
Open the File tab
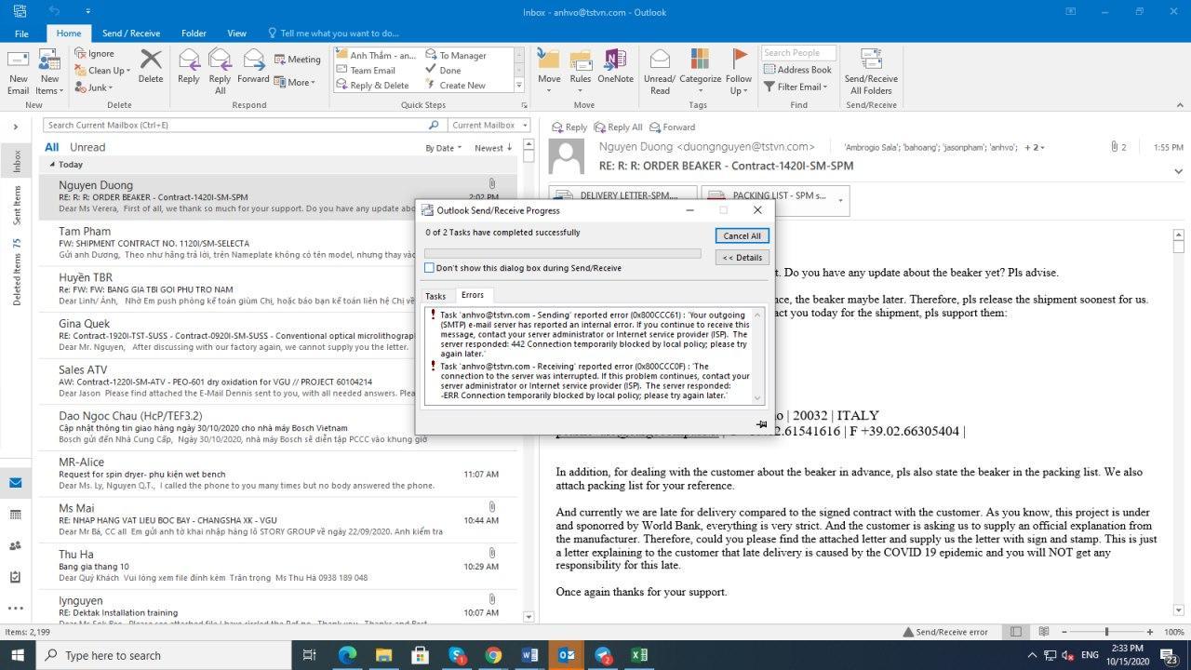click(21, 33)
